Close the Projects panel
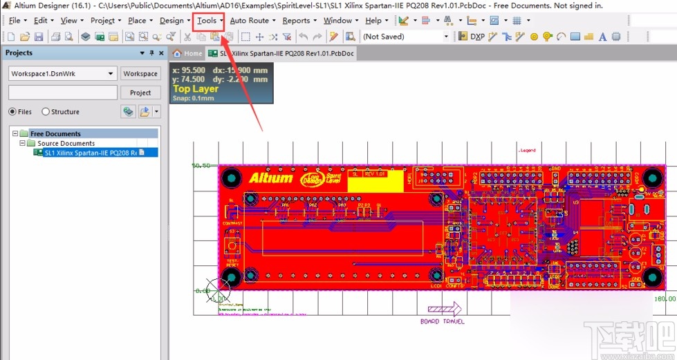This screenshot has height=360, width=677. [x=161, y=53]
